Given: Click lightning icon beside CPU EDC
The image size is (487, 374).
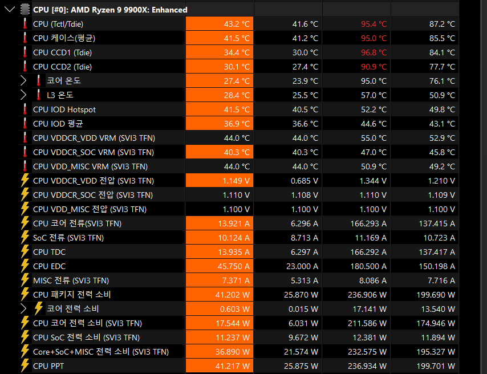Looking at the screenshot, I should (25, 266).
